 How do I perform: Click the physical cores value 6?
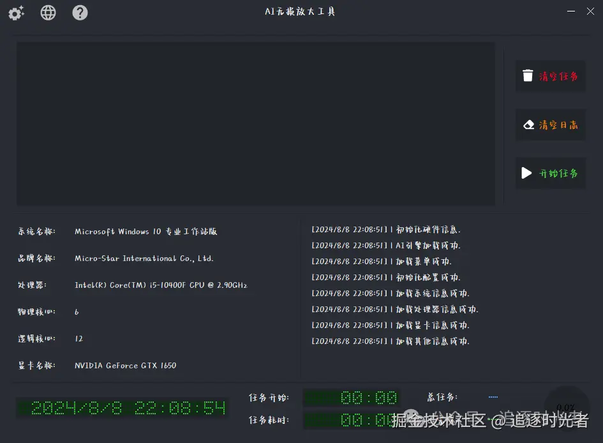tap(77, 312)
